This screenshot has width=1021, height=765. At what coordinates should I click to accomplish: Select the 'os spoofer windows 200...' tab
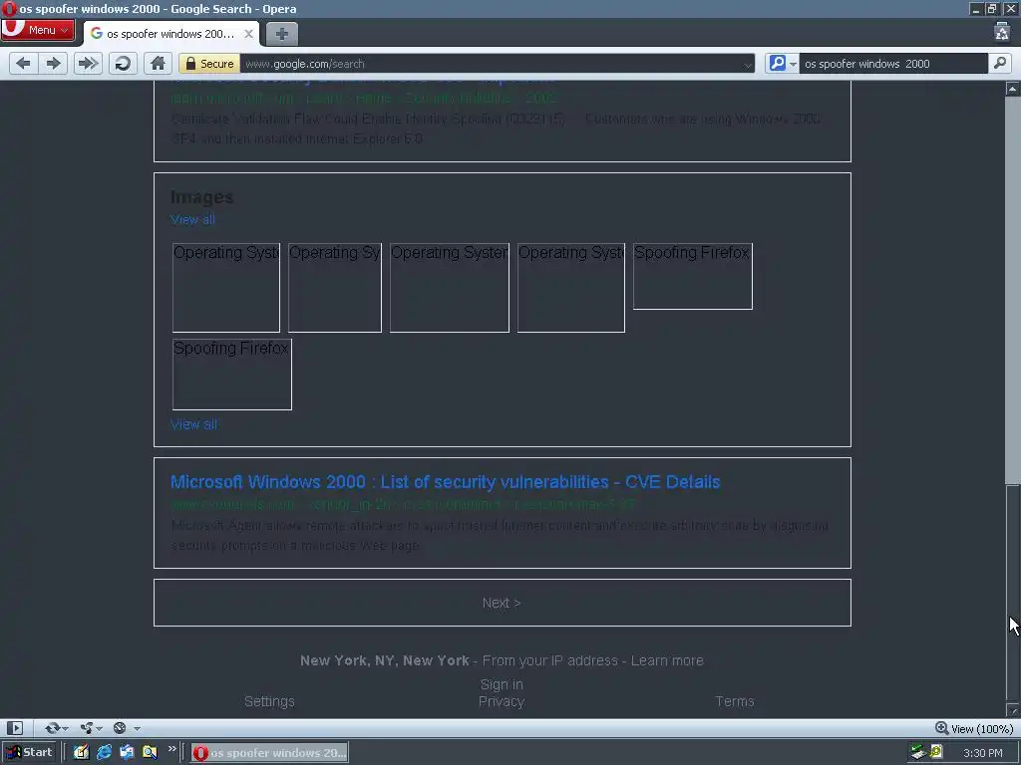click(171, 34)
